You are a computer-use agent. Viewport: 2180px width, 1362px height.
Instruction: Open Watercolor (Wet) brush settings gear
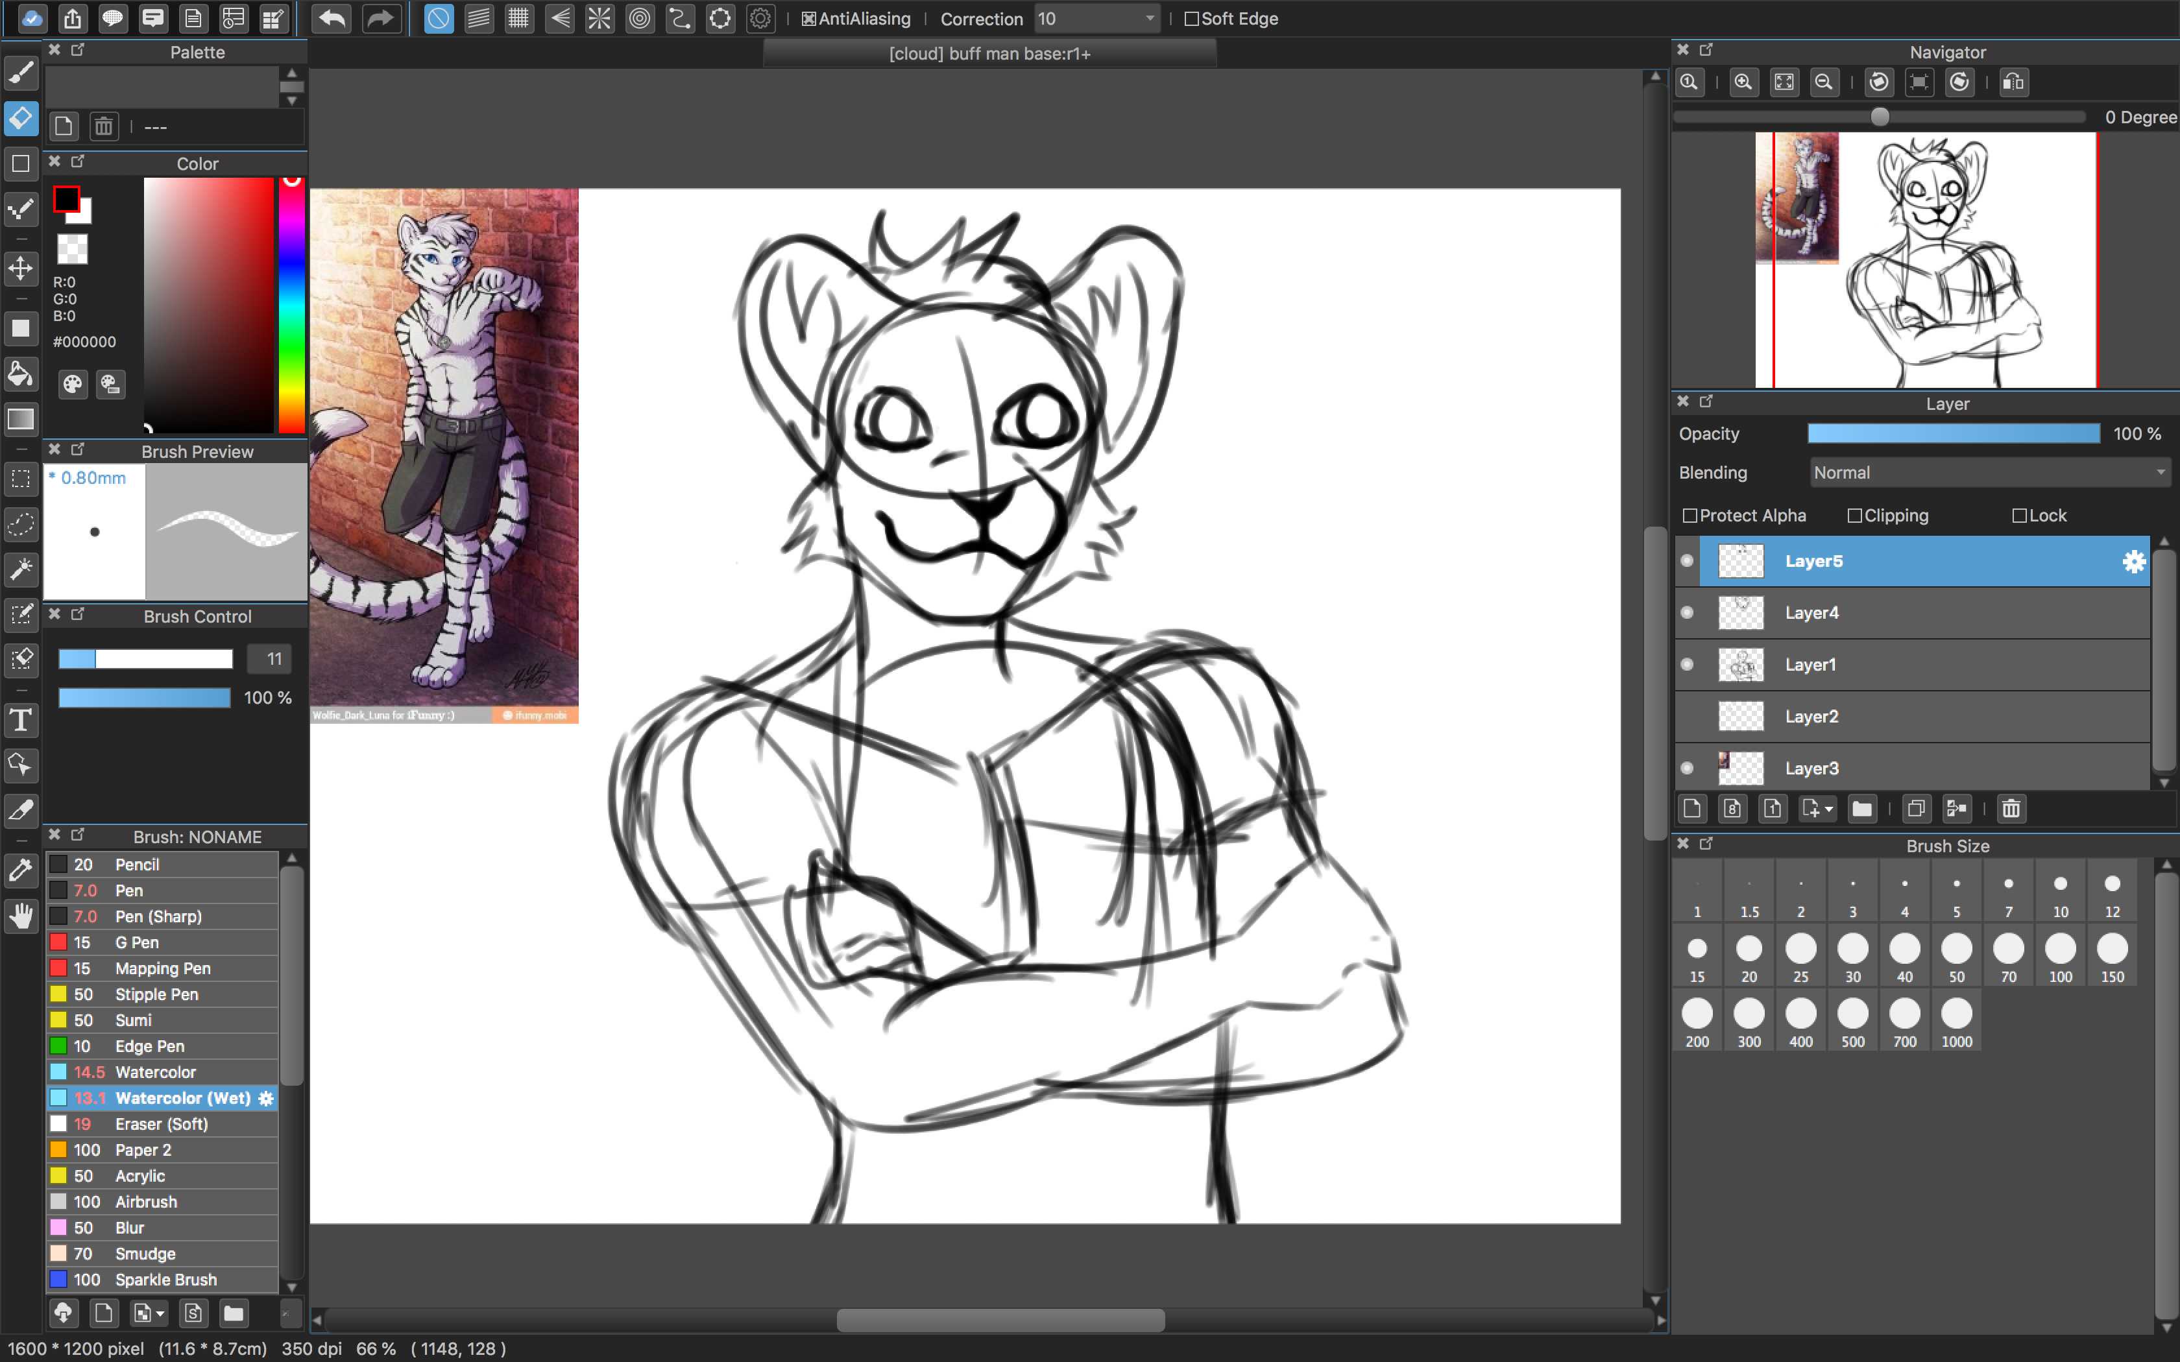(266, 1098)
